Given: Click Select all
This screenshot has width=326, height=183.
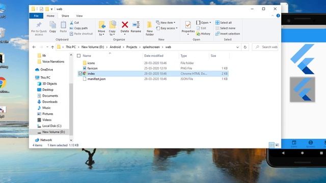Looking at the screenshot, I should [x=224, y=22].
